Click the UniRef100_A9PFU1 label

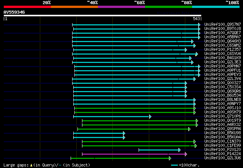pyautogui.click(x=222, y=71)
